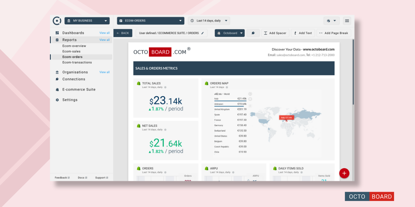Click Add Spacer button
This screenshot has width=415, height=207.
(275, 33)
